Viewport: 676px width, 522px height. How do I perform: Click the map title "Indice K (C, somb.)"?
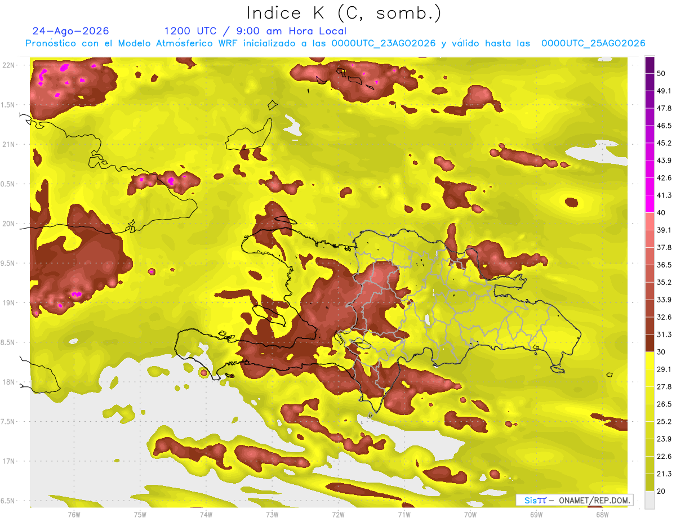pyautogui.click(x=343, y=13)
